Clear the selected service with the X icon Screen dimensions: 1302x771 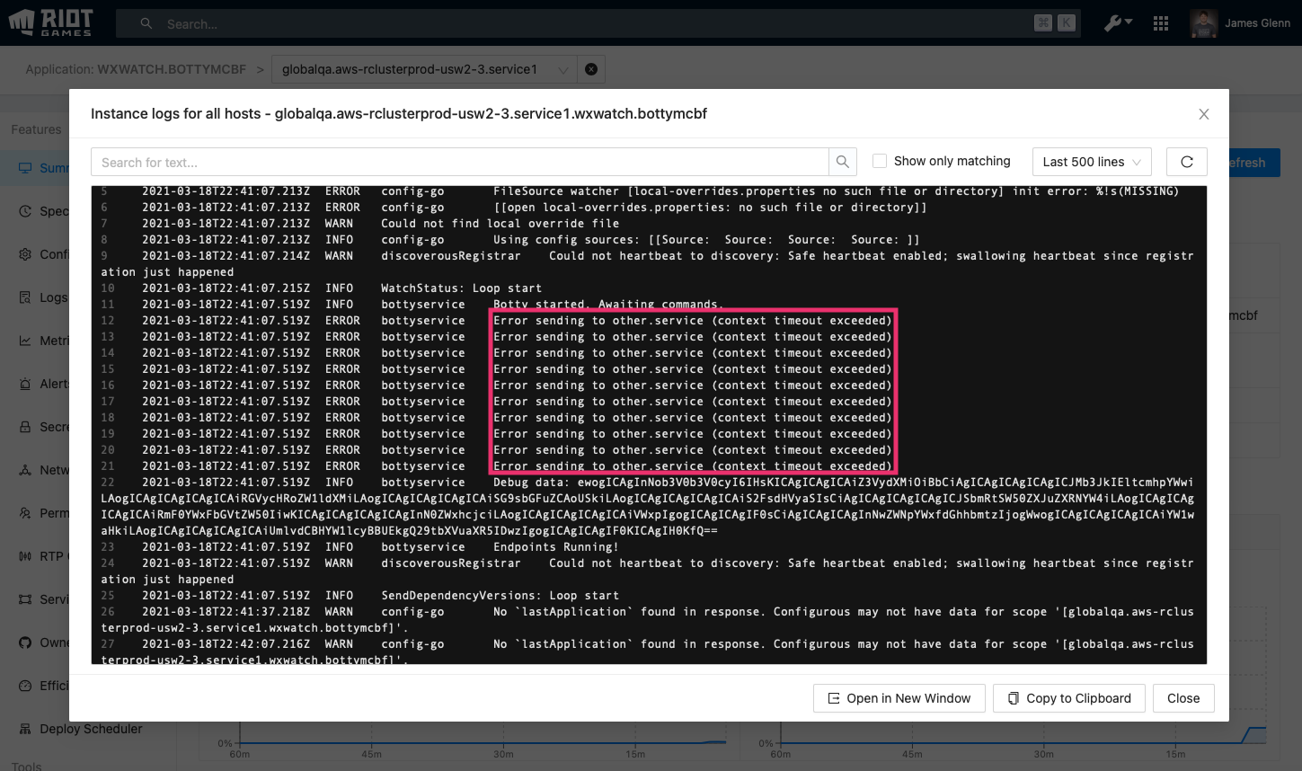point(591,69)
